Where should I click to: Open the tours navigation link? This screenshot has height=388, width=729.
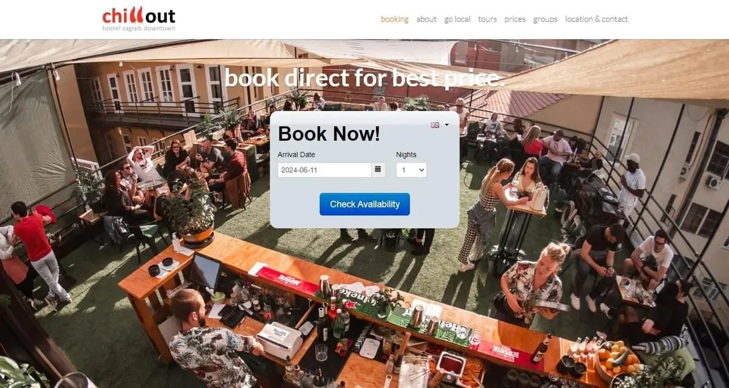487,19
